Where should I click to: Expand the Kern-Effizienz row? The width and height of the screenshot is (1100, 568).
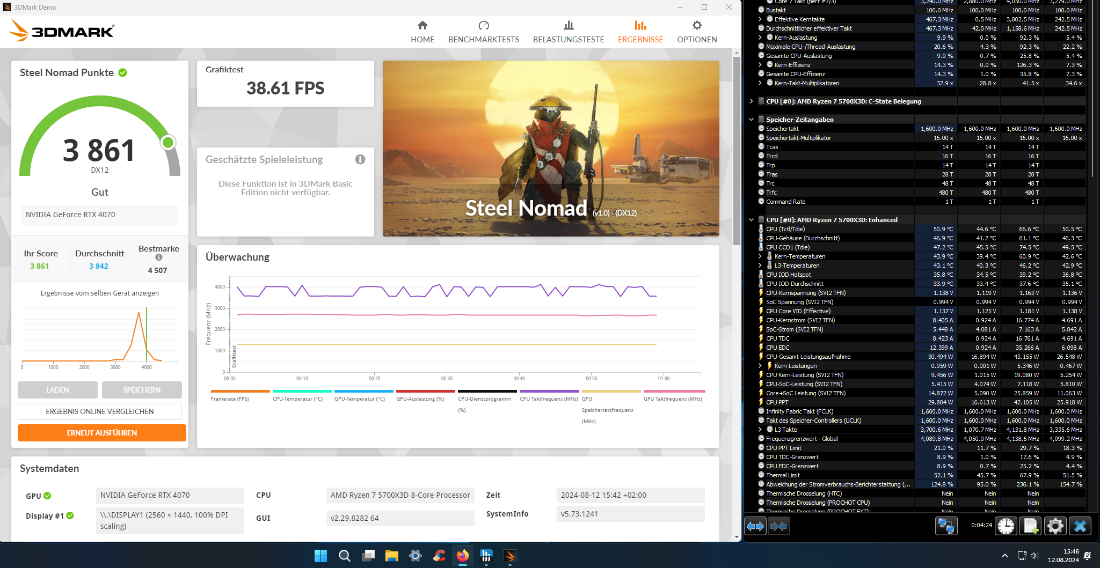760,65
